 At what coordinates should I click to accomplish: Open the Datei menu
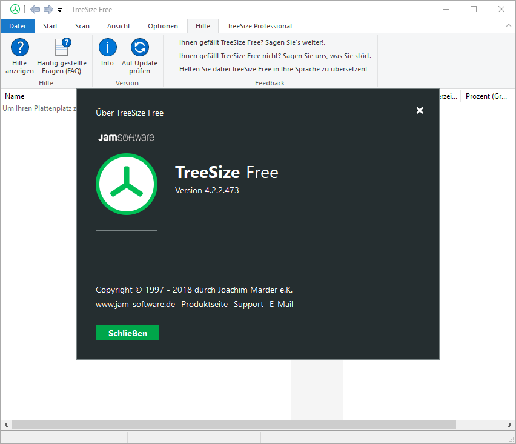pos(18,26)
